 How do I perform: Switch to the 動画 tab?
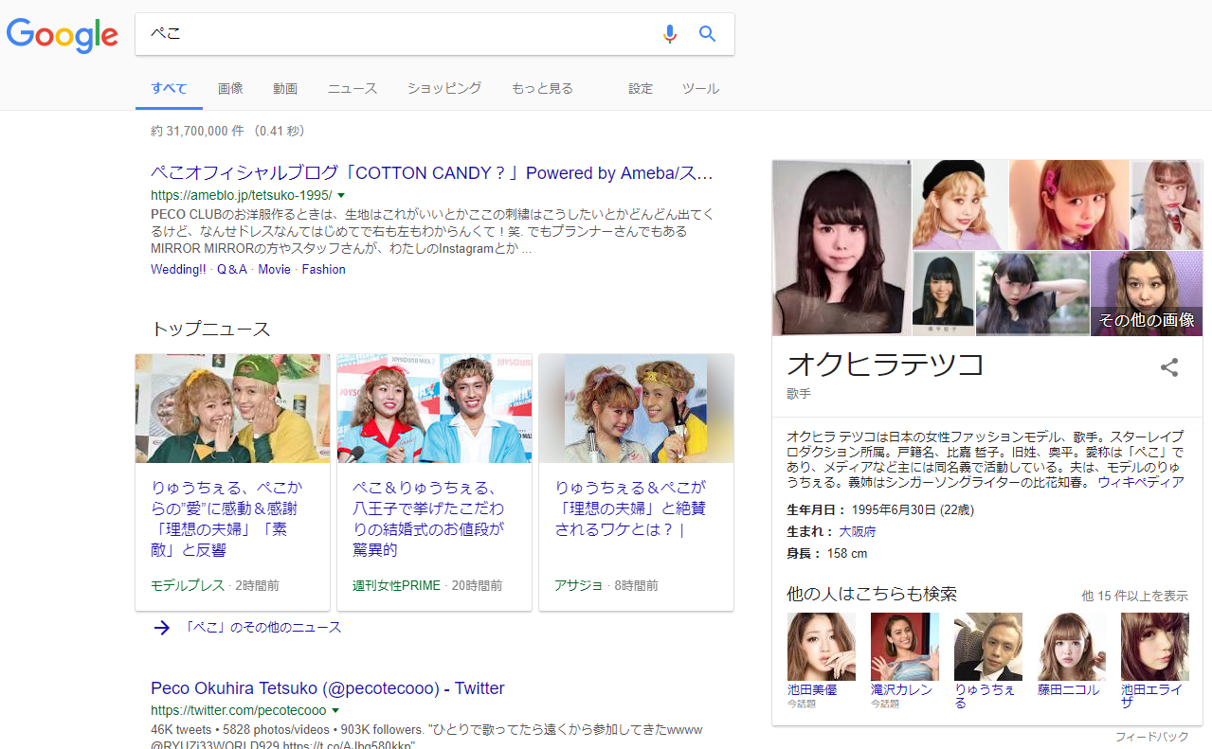click(285, 88)
